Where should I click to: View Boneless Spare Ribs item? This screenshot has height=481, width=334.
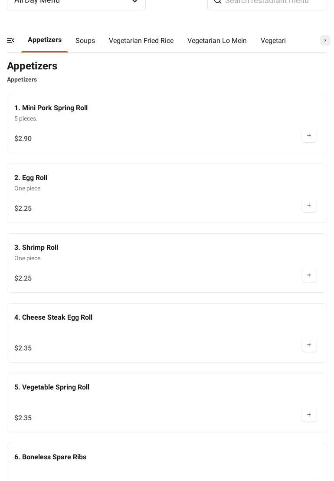(x=50, y=457)
